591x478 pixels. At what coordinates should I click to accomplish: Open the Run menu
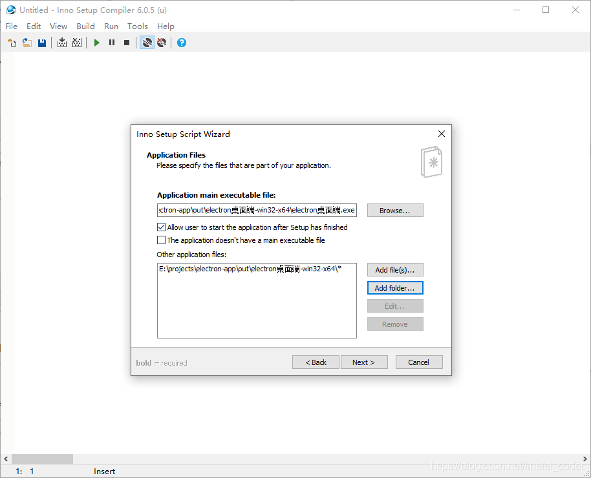(111, 26)
